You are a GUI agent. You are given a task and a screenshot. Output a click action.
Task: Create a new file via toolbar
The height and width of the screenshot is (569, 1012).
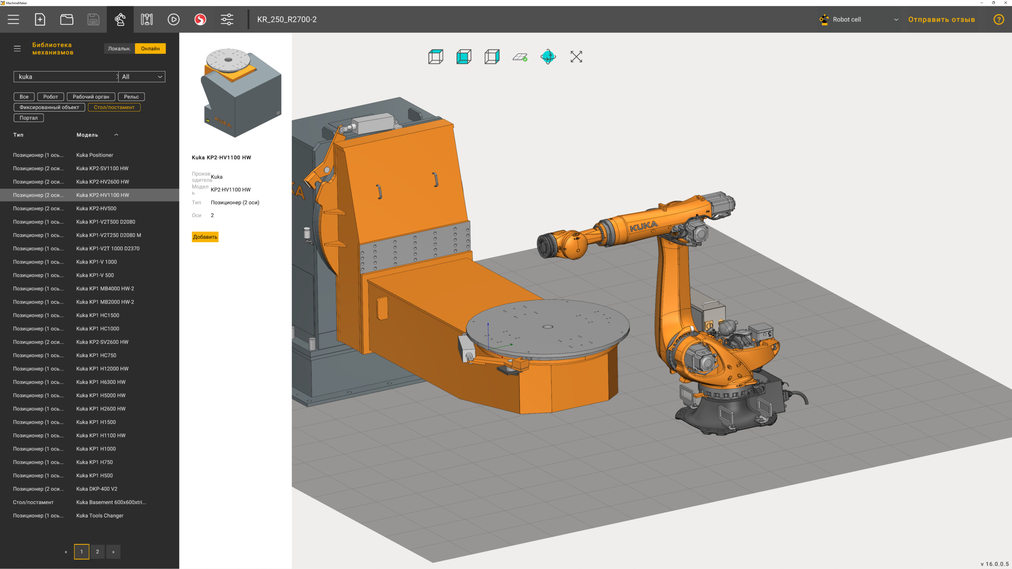point(40,19)
